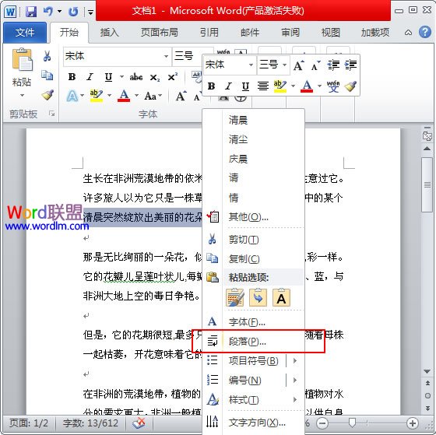Toggle Underline in the ribbon font group

pos(108,77)
